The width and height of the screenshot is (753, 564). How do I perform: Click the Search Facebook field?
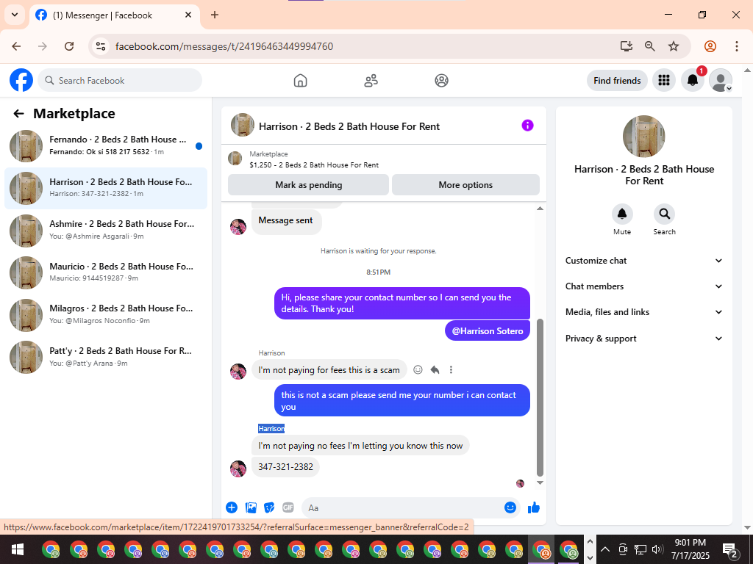click(120, 80)
